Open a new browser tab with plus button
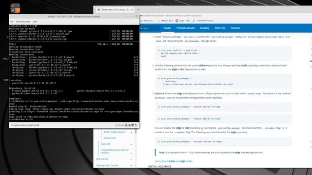The image size is (312, 175). tap(138, 10)
